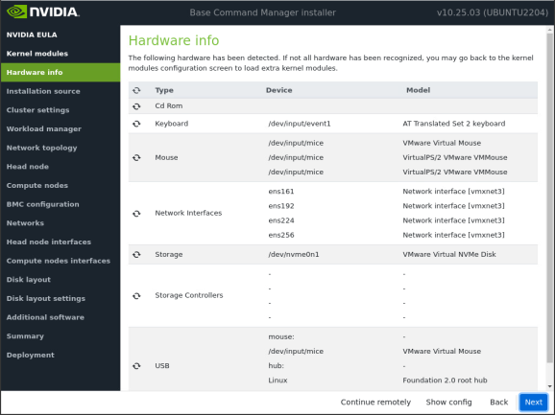555x415 pixels.
Task: Click the Type column header
Action: [x=164, y=90]
